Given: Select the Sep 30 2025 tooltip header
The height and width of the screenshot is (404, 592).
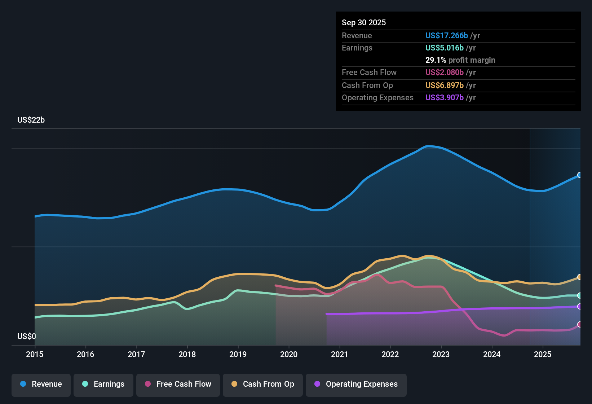Looking at the screenshot, I should pyautogui.click(x=364, y=22).
